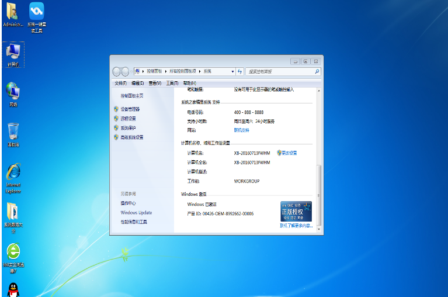Click the Back navigation arrow button
This screenshot has width=448, height=297.
click(x=117, y=71)
